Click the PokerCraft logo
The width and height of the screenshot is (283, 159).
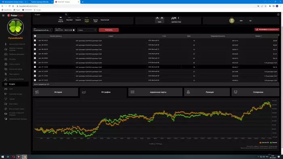(15, 15)
